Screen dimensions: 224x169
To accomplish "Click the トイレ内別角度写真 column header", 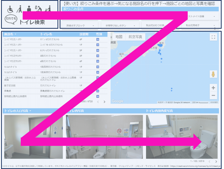I will [x=159, y=111].
